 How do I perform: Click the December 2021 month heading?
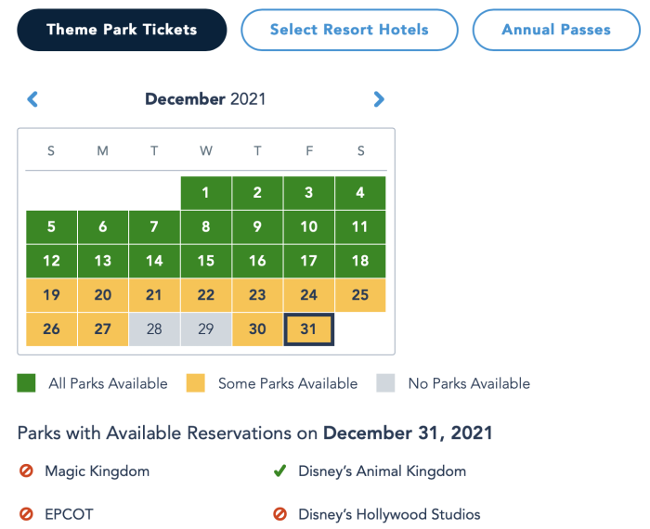[x=205, y=99]
